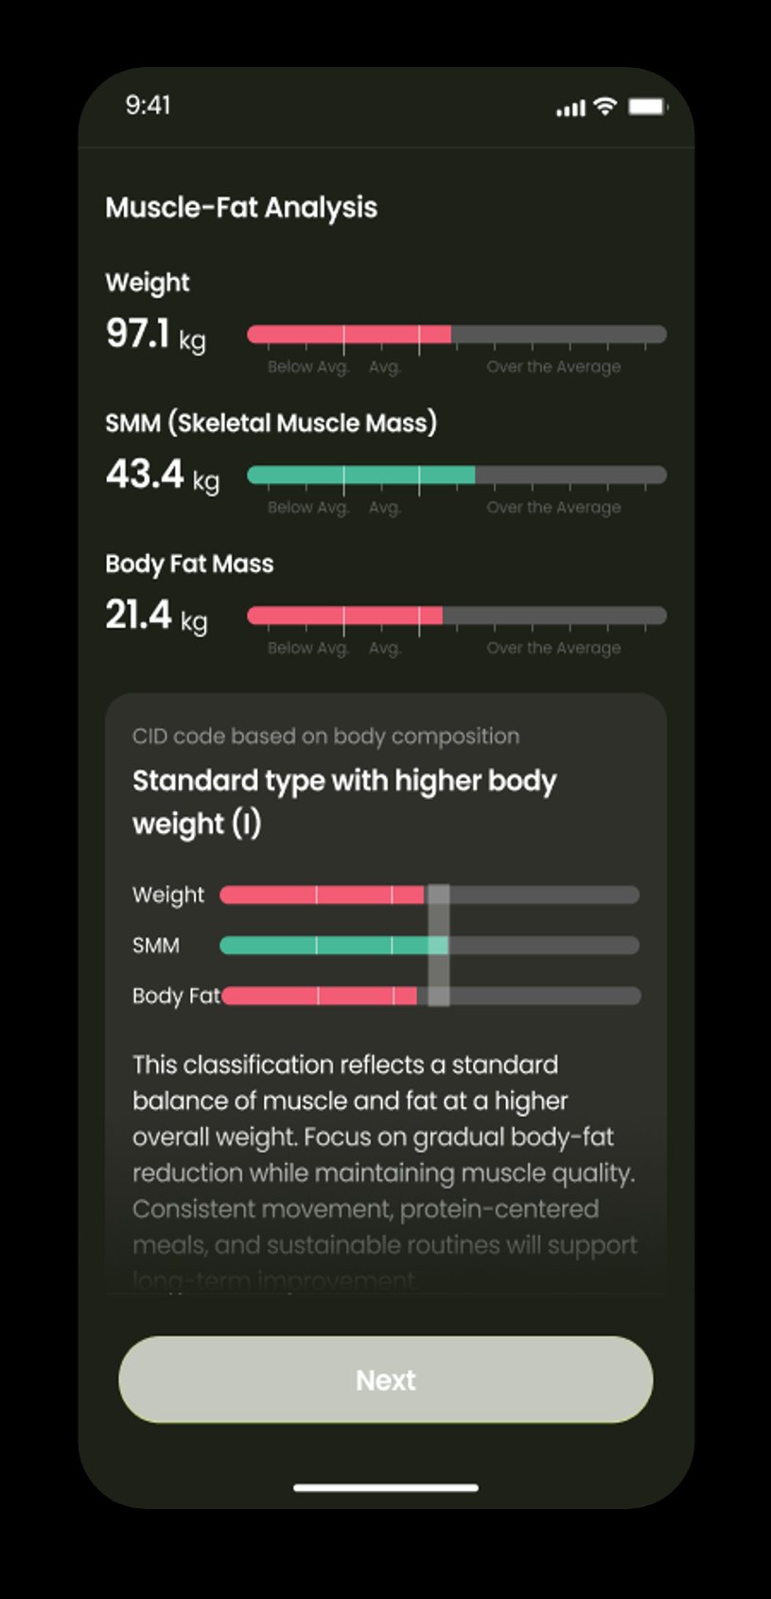Select the Muscle-Fat Analysis title

[x=241, y=207]
